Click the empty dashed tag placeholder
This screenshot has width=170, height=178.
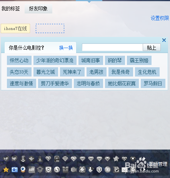(50, 28)
